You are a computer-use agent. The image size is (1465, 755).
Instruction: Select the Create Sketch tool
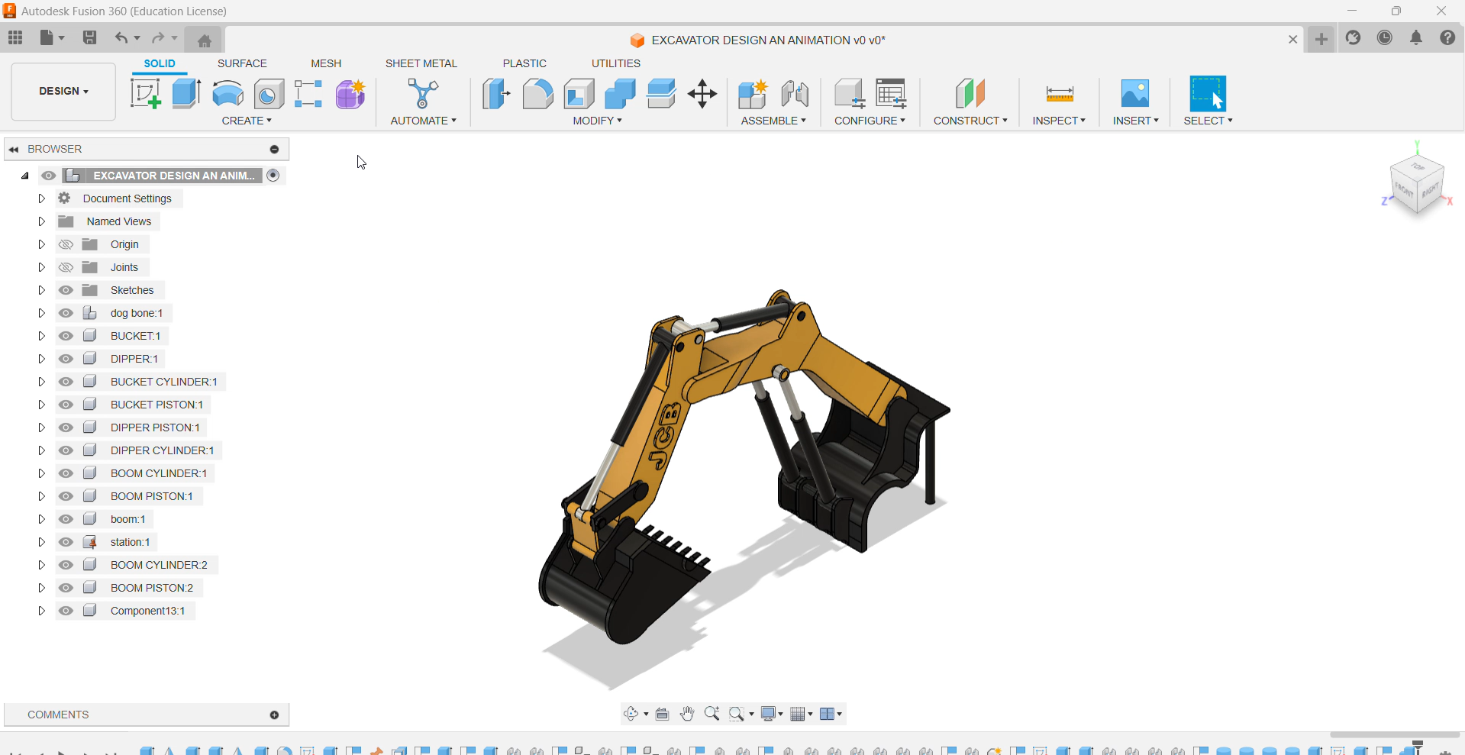point(145,94)
